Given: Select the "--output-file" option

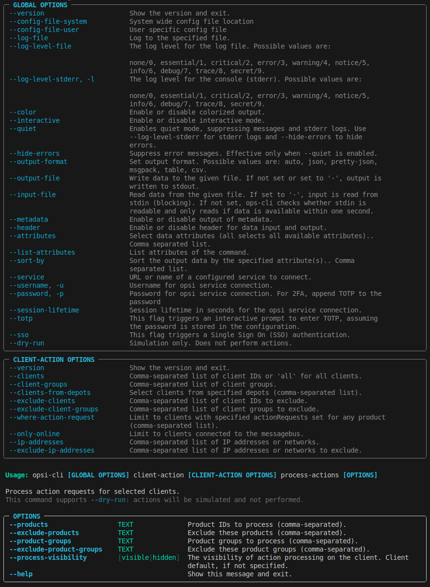Looking at the screenshot, I should 34,178.
